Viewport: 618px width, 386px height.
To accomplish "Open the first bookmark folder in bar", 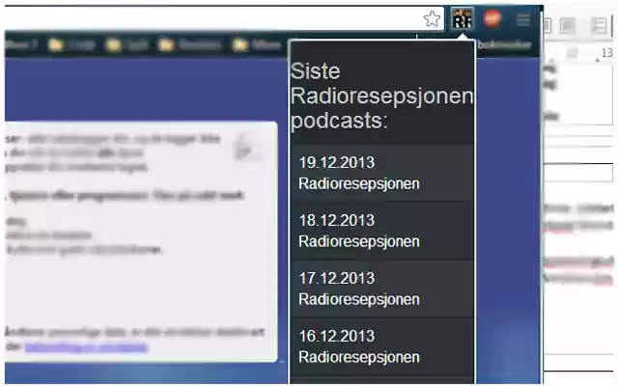I will (71, 45).
